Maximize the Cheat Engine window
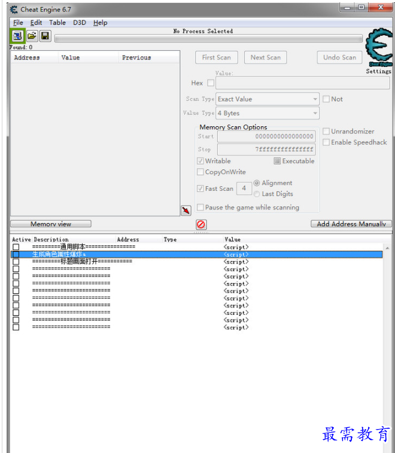The height and width of the screenshot is (453, 395). point(361,8)
